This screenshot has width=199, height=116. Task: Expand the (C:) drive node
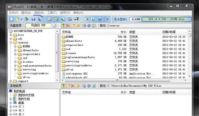click(11, 107)
